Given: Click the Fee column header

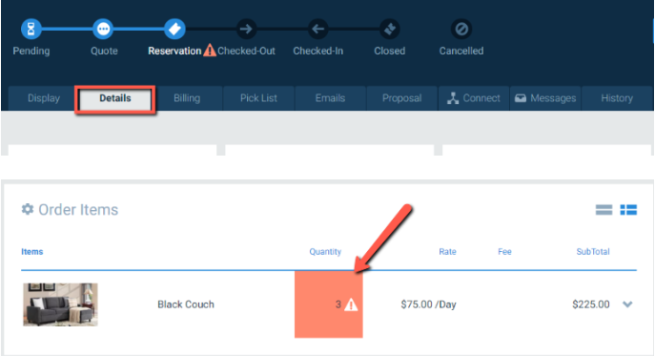Looking at the screenshot, I should (x=504, y=252).
